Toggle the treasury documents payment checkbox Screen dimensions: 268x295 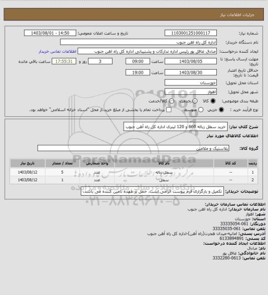pyautogui.click(x=169, y=110)
